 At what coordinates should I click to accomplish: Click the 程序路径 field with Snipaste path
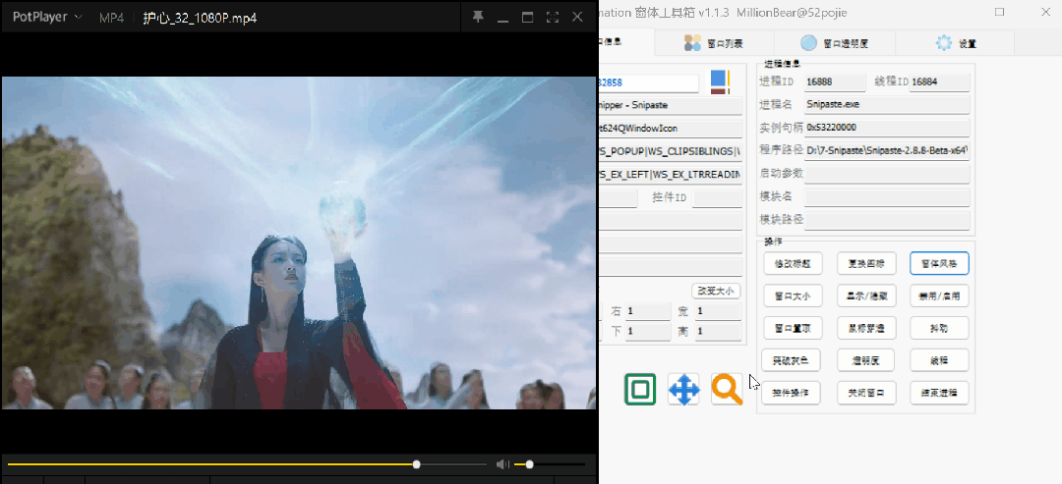(x=887, y=150)
